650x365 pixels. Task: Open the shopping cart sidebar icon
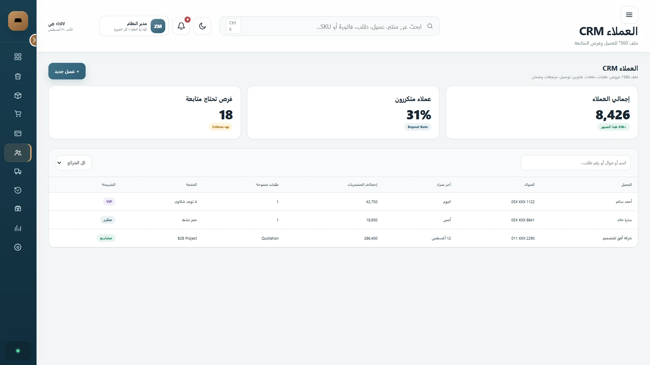click(18, 114)
